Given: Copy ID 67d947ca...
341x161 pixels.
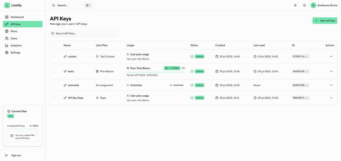Looking at the screenshot, I should [301, 56].
